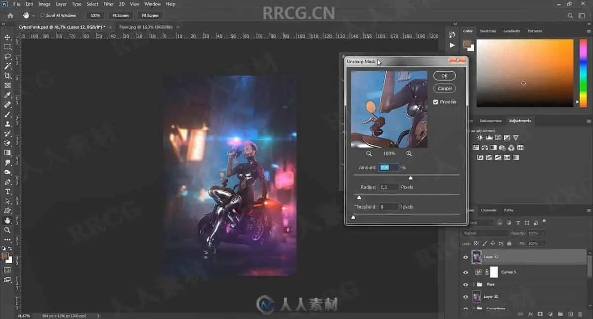Click the Home icon in options bar
593x319 pixels.
tap(10, 15)
